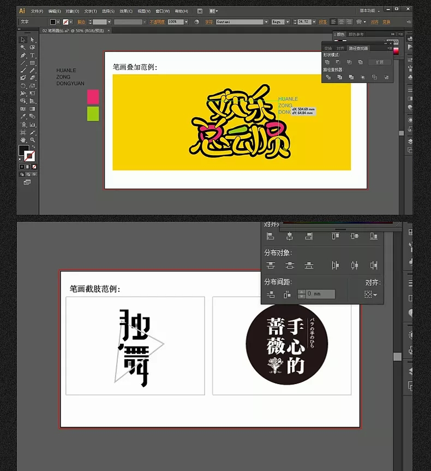Click the Unite shape mode icon
Viewport: 431px width, 471px height.
[327, 62]
